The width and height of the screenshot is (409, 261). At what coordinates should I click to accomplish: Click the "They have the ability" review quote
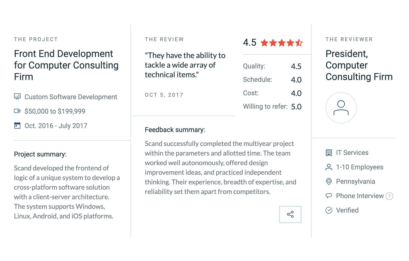pyautogui.click(x=185, y=65)
